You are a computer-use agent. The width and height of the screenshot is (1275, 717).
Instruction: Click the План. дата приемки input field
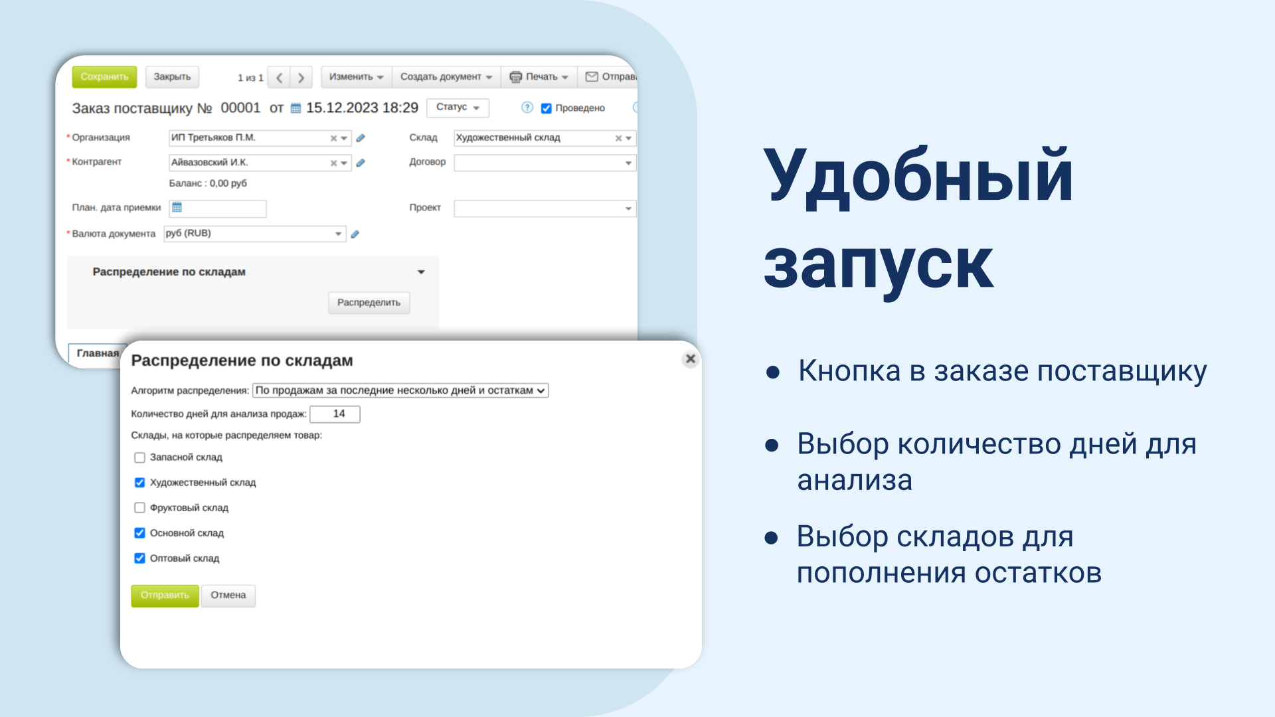[218, 208]
